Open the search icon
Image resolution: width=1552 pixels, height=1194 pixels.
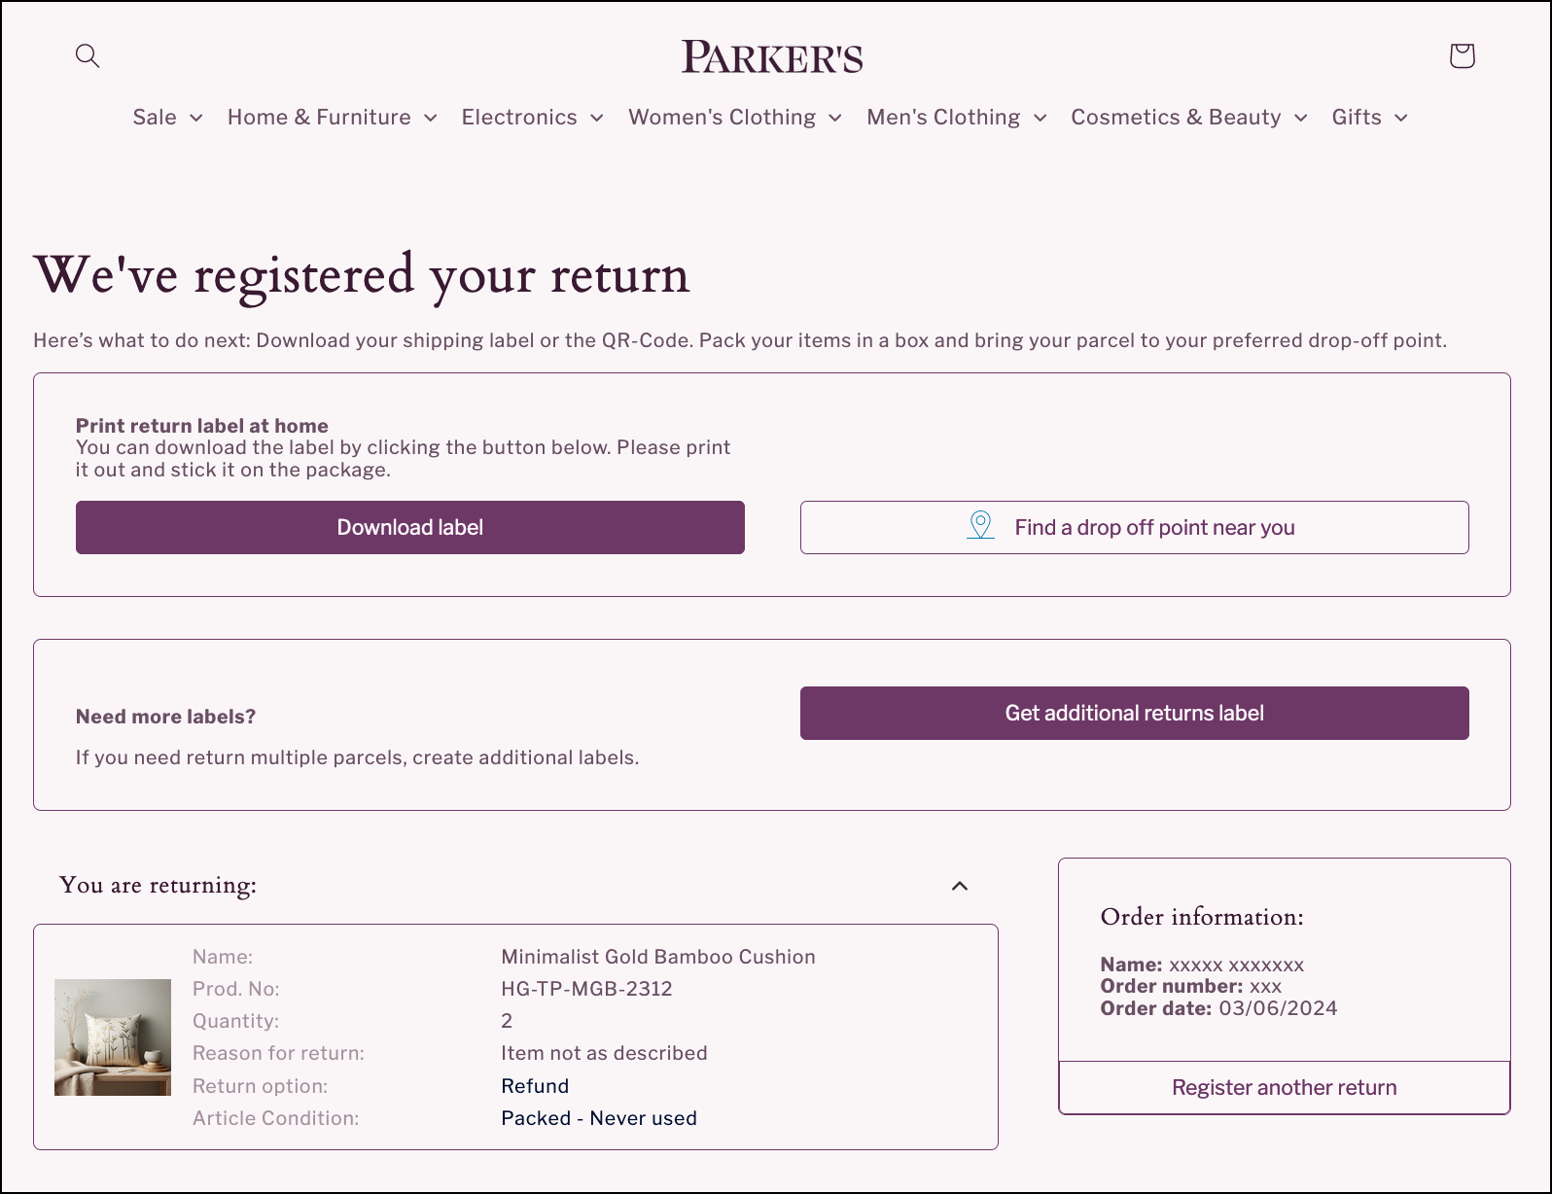tap(88, 55)
